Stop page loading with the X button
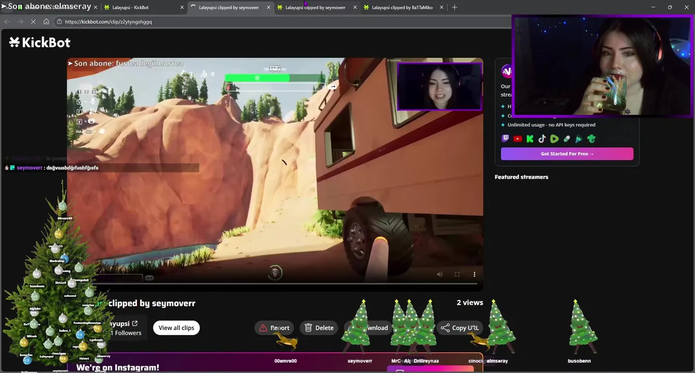The height and width of the screenshot is (373, 695). pos(33,22)
